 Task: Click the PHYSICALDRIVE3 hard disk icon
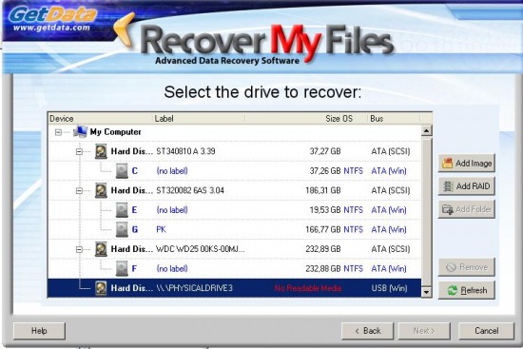pyautogui.click(x=101, y=288)
